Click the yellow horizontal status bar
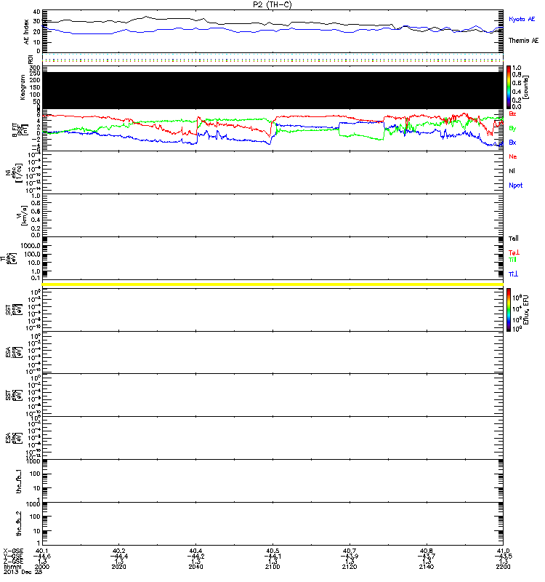The height and width of the screenshot is (582, 545). coord(272,284)
